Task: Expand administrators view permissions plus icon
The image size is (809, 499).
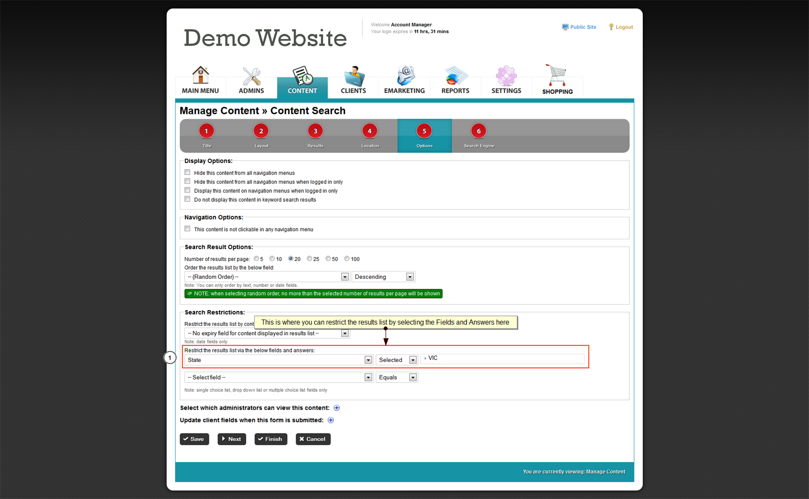Action: tap(337, 408)
